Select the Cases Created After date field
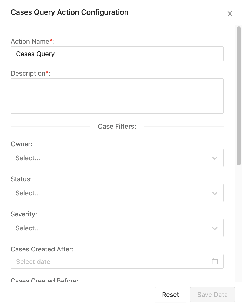The height and width of the screenshot is (306, 242). 104,262
